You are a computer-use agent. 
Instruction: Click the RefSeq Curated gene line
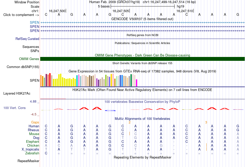click(142, 39)
